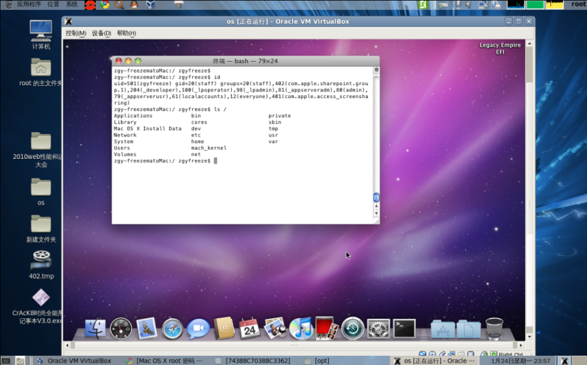Viewport: 587px width, 365px height.
Task: Switch to the [opt] window via taskbar
Action: (x=321, y=360)
